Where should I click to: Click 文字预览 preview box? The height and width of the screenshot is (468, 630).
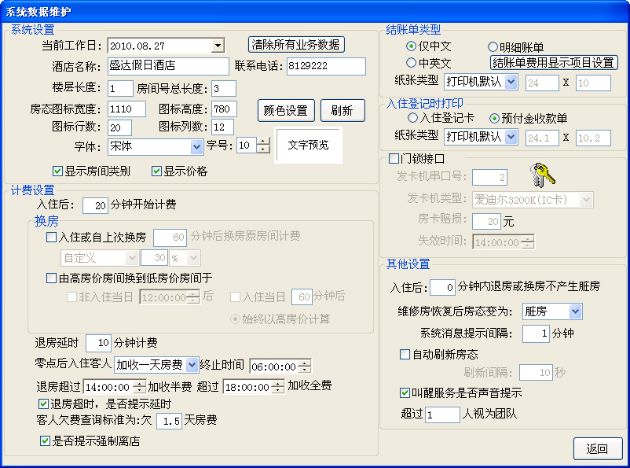(309, 146)
